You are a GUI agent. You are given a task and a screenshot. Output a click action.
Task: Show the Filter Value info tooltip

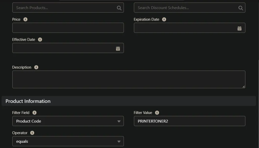[157, 113]
